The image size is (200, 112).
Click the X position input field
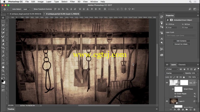pos(172,28)
